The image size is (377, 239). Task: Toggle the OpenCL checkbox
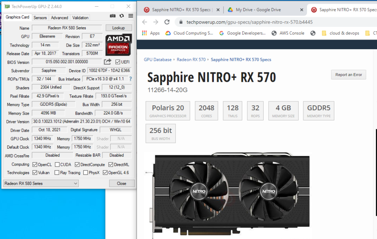(x=35, y=164)
